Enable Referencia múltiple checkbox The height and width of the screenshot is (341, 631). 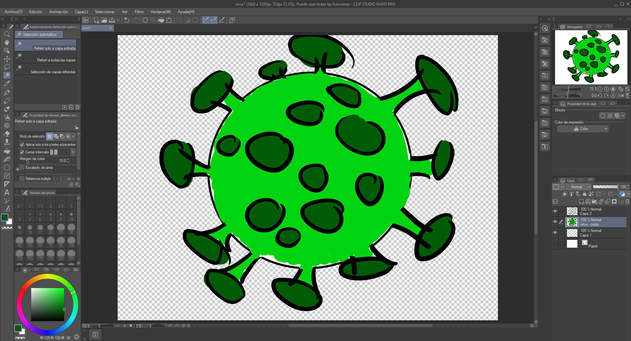(22, 179)
